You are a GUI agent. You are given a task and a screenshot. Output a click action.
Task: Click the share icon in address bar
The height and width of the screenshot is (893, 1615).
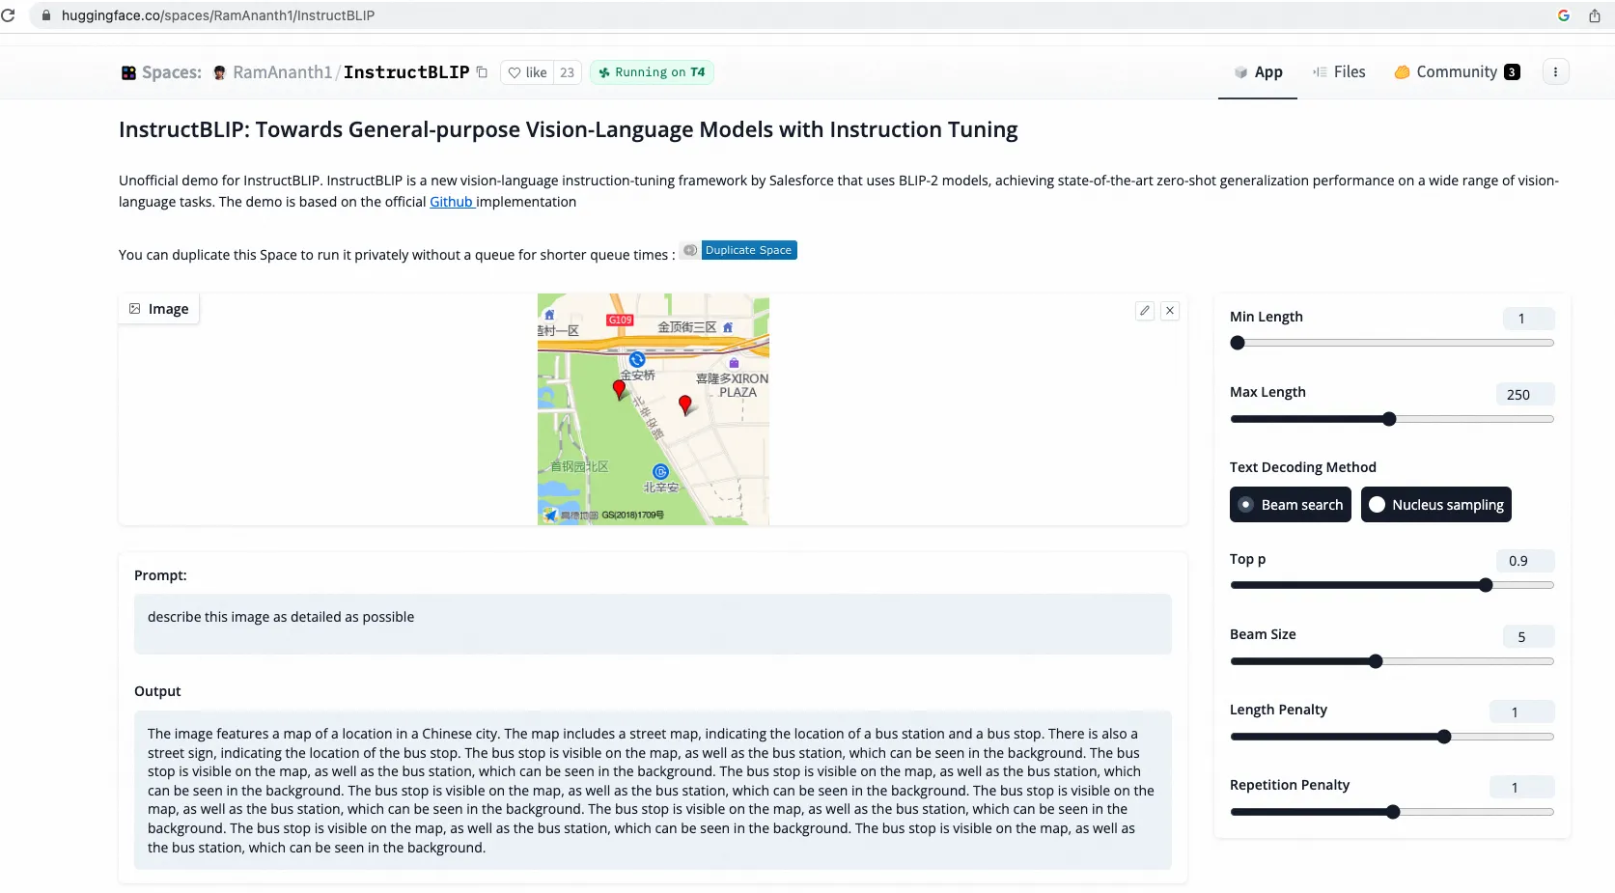coord(1595,15)
